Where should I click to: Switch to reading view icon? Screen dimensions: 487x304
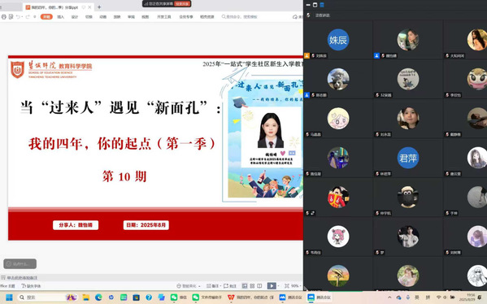click(259, 285)
